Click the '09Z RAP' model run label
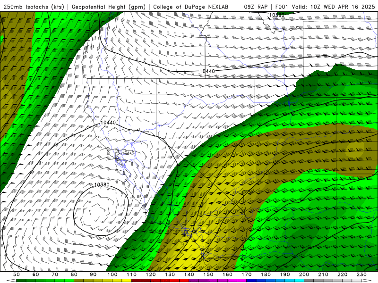The width and height of the screenshot is (378, 283). coord(256,7)
